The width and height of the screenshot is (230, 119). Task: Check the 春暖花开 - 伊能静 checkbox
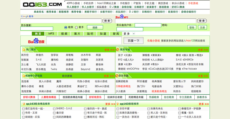coord(179,109)
